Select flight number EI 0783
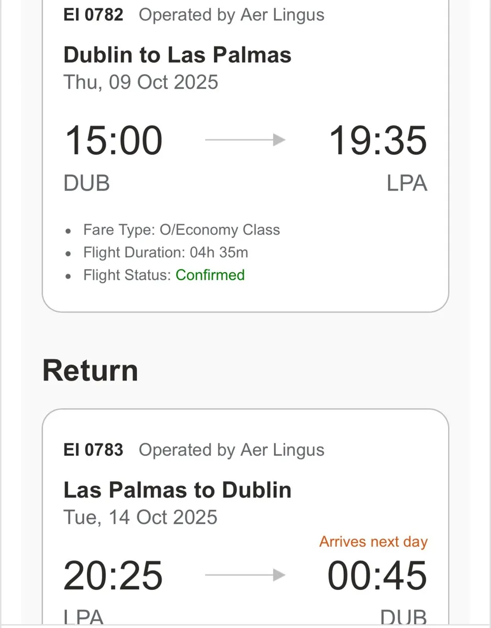Image resolution: width=491 pixels, height=628 pixels. click(x=93, y=450)
